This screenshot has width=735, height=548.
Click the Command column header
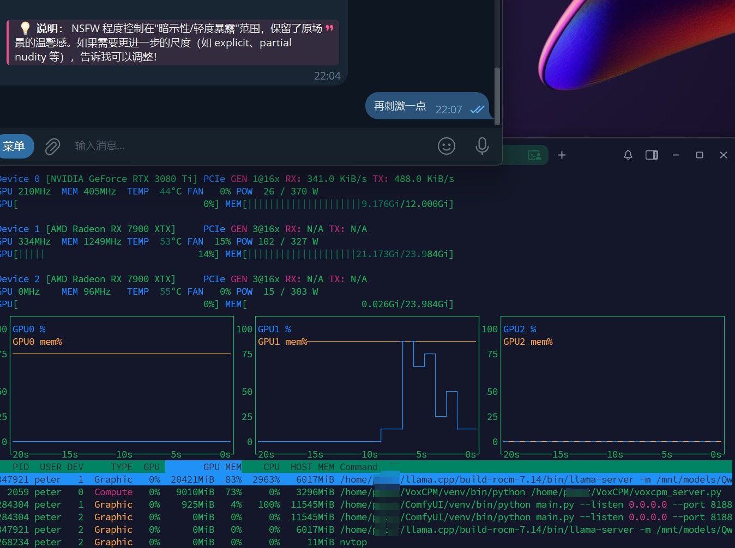coord(359,467)
